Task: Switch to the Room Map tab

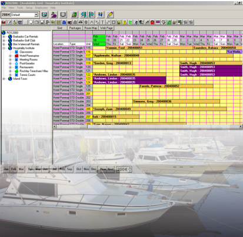Action: (x=91, y=28)
